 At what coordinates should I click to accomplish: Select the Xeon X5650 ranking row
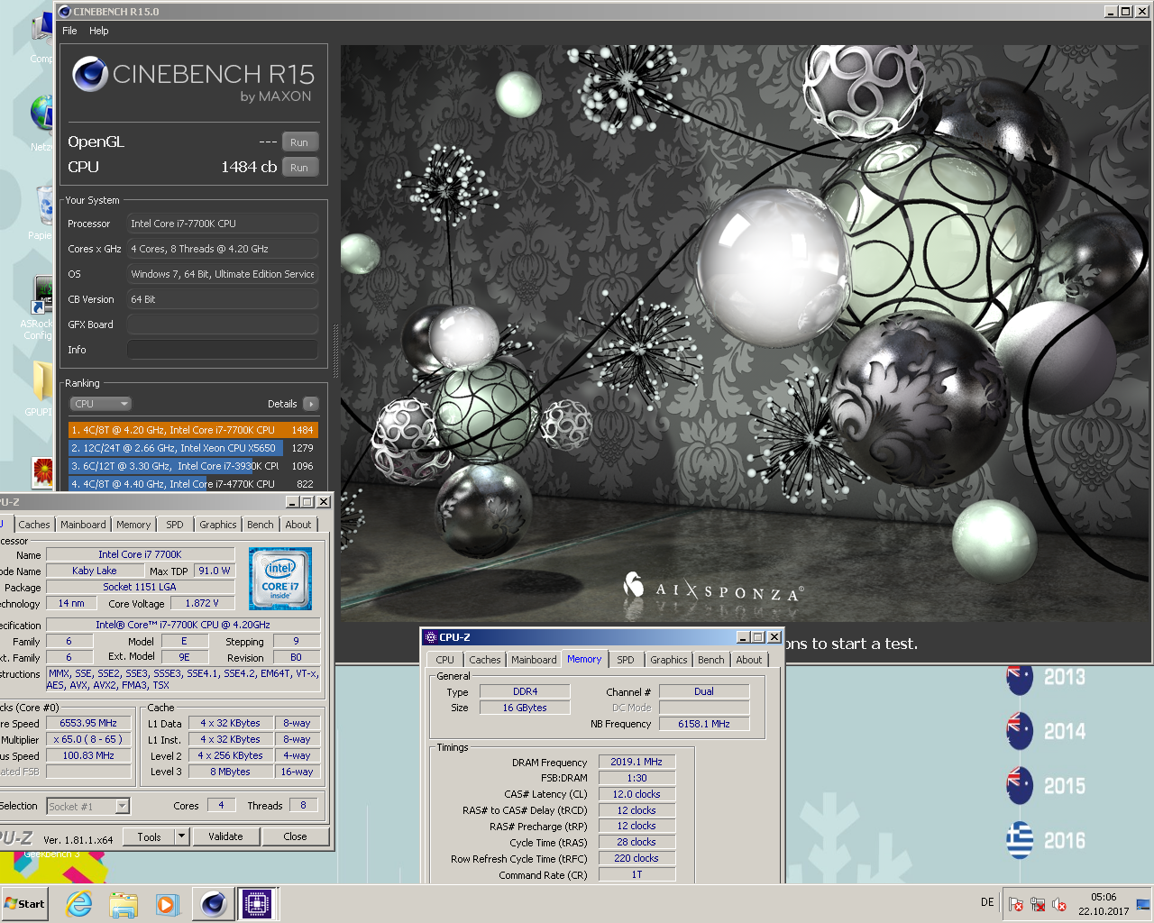[193, 448]
